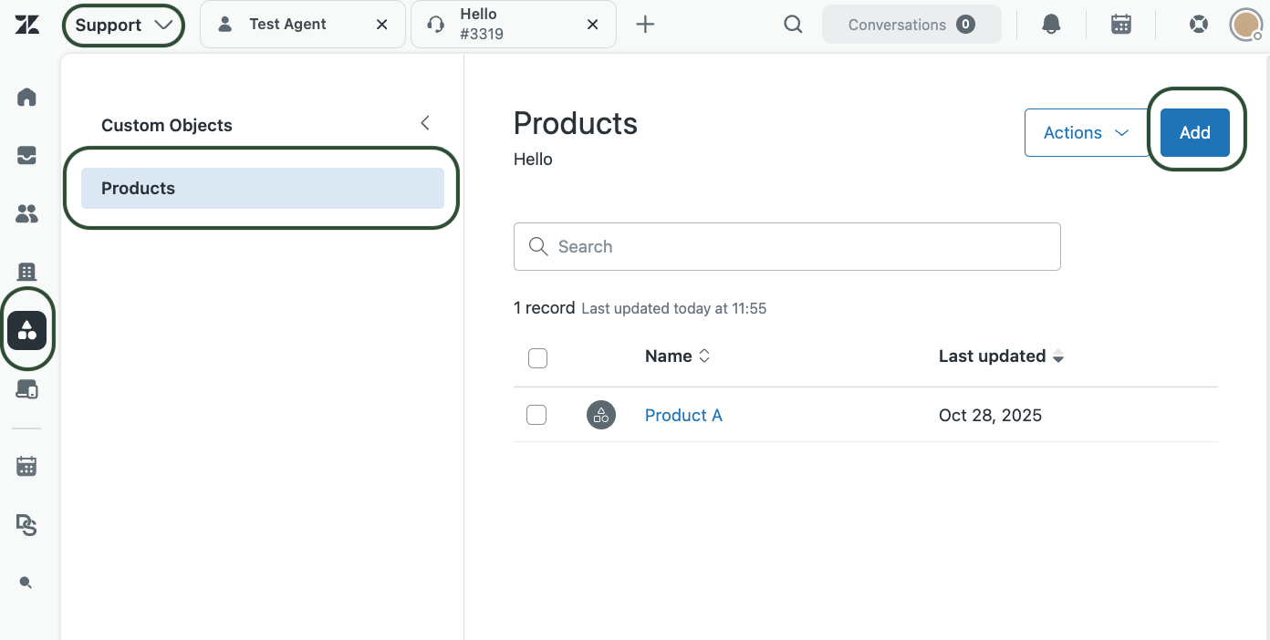The width and height of the screenshot is (1270, 640).
Task: Click the calendar icon in top bar
Action: coord(1120,24)
